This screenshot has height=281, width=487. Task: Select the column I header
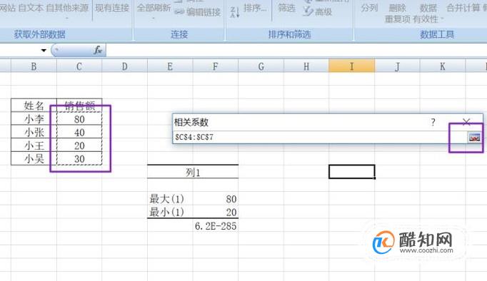click(351, 66)
